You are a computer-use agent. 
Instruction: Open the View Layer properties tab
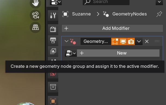click(x=53, y=51)
